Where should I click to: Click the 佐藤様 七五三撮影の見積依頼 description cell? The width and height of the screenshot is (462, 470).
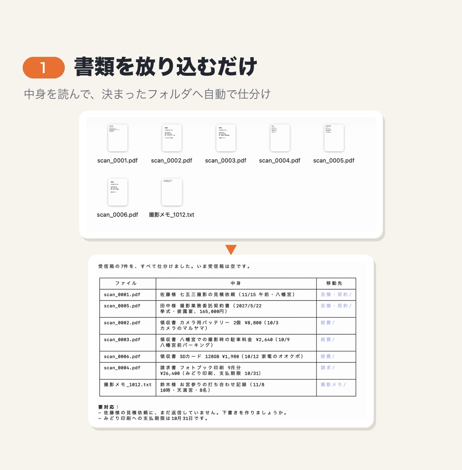[x=236, y=295]
